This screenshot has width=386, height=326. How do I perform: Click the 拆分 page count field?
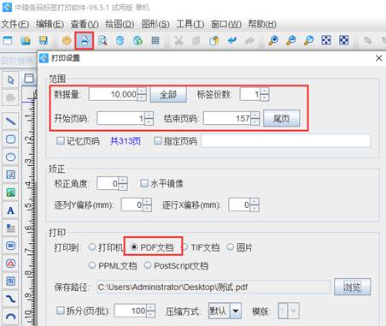click(131, 311)
